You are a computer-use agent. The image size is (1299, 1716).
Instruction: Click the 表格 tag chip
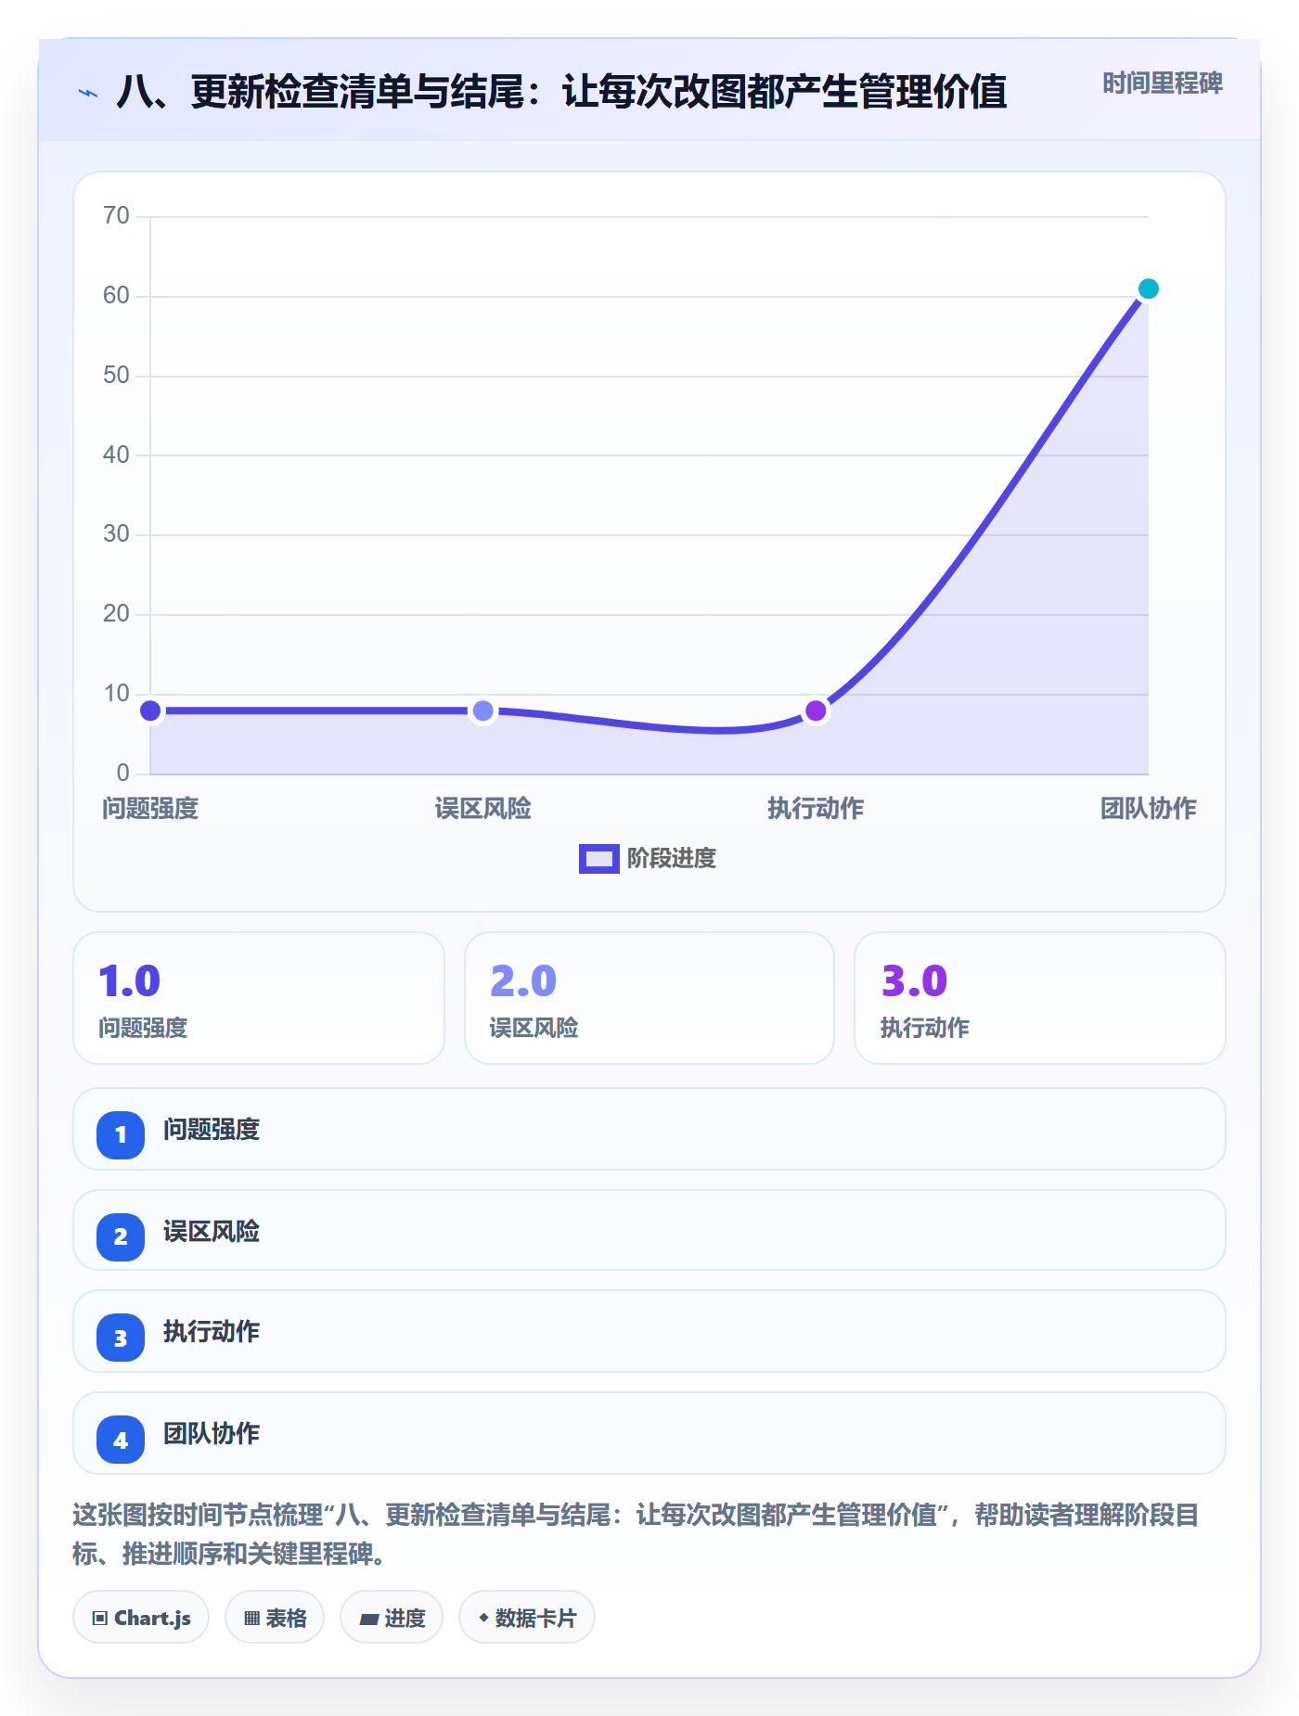click(x=275, y=1618)
